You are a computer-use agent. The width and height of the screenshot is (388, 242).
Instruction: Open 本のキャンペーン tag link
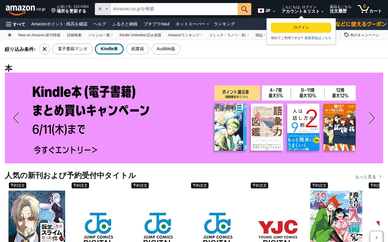click(362, 35)
